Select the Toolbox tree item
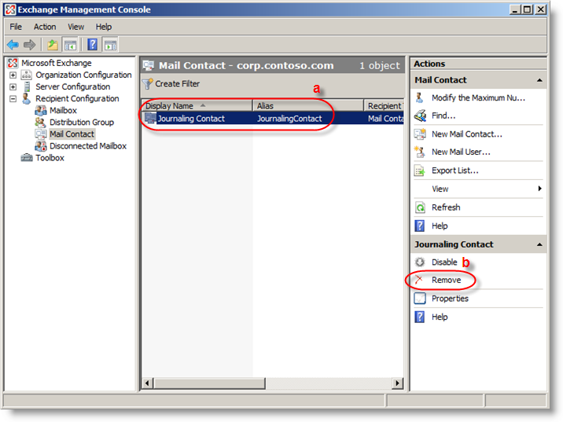563x422 pixels. pos(50,158)
